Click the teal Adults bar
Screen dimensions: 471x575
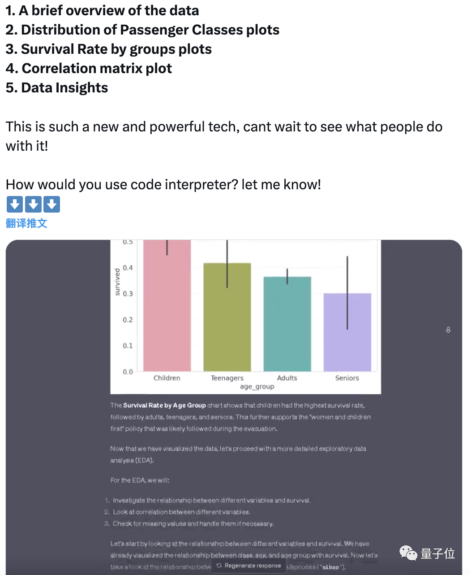pyautogui.click(x=287, y=324)
